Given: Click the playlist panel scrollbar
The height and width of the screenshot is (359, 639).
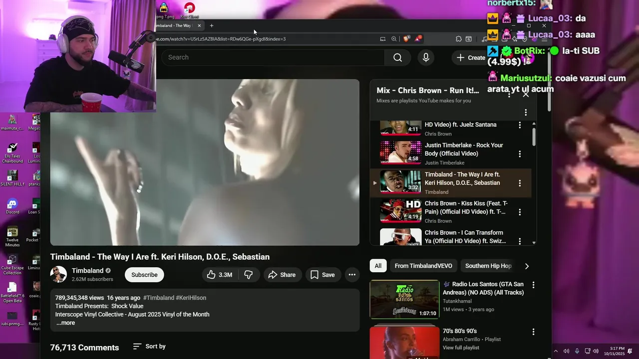Looking at the screenshot, I should (534, 137).
